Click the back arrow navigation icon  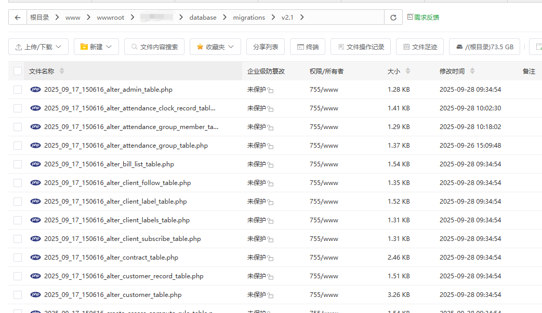coord(18,18)
